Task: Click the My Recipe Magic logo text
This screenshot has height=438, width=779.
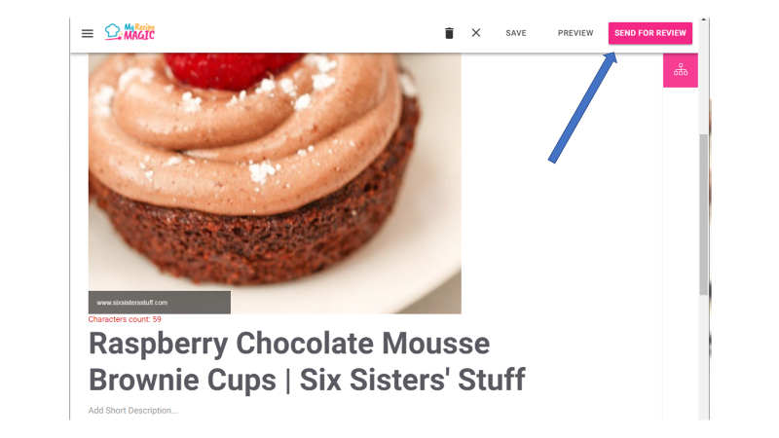Action: click(139, 32)
